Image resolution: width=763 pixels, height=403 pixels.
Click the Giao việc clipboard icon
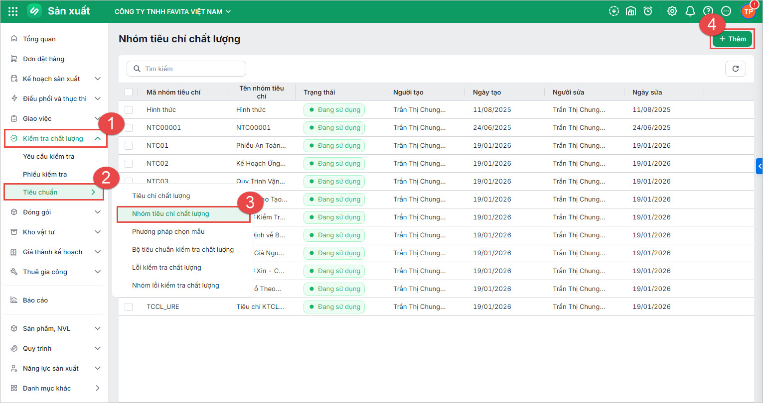click(x=14, y=118)
